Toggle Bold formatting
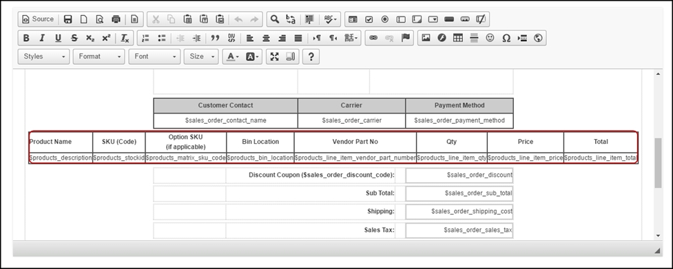Viewport: 673px width, 269px height. pyautogui.click(x=26, y=38)
